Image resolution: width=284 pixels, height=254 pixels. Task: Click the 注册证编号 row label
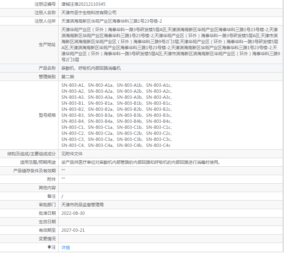45,4
